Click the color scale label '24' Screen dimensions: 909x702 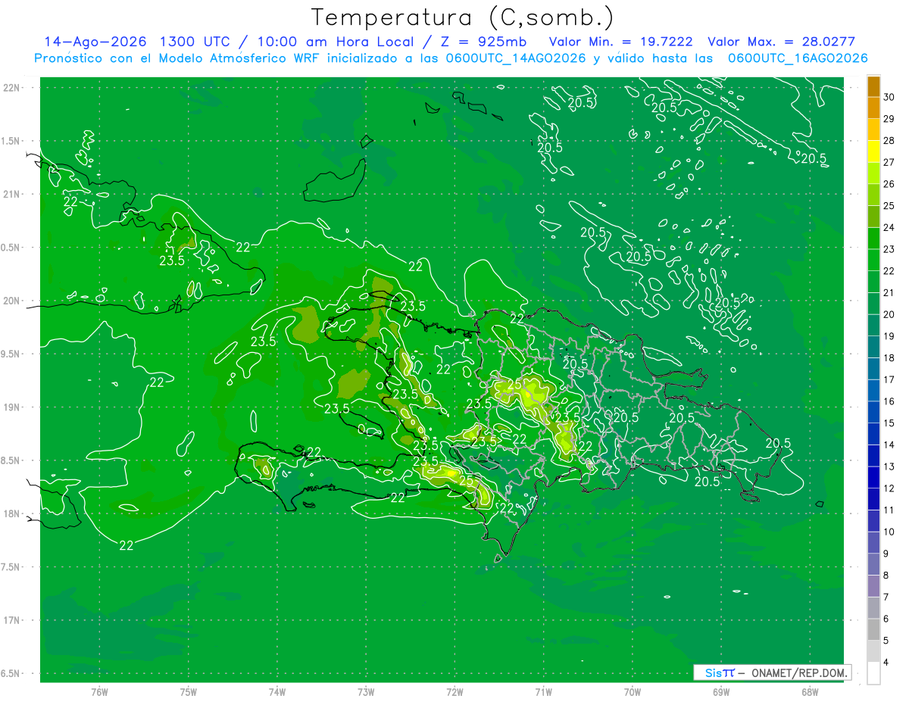point(889,227)
